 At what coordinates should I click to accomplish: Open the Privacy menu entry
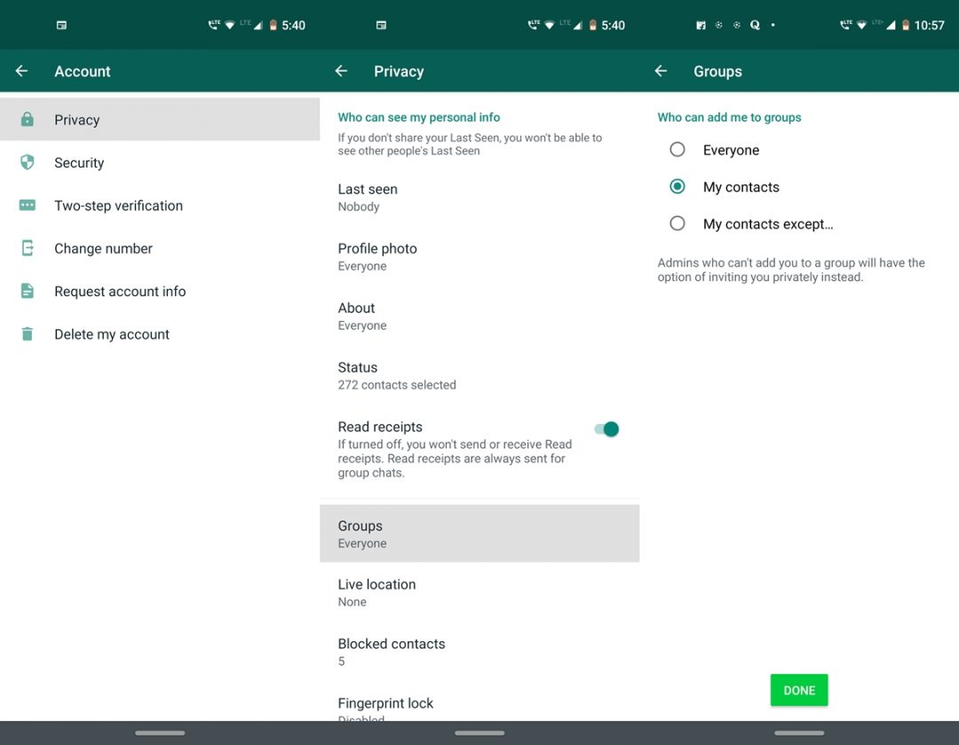[160, 120]
